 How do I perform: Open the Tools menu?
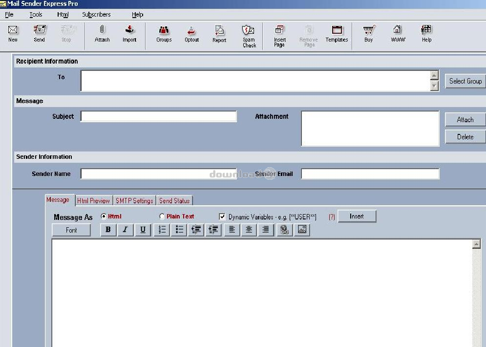click(36, 15)
